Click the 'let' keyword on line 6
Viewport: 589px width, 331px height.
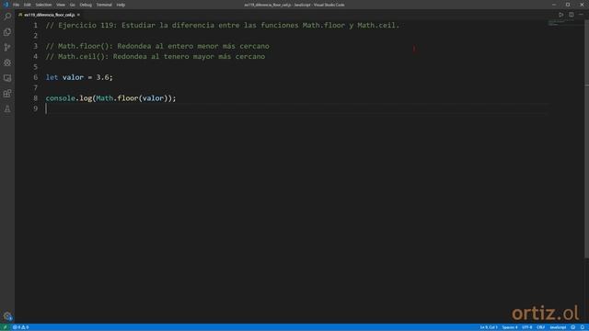point(52,77)
